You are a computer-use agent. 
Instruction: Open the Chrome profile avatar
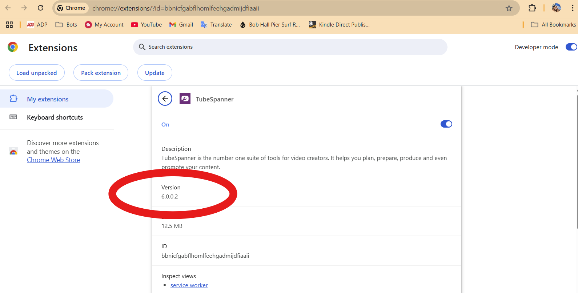click(x=556, y=8)
